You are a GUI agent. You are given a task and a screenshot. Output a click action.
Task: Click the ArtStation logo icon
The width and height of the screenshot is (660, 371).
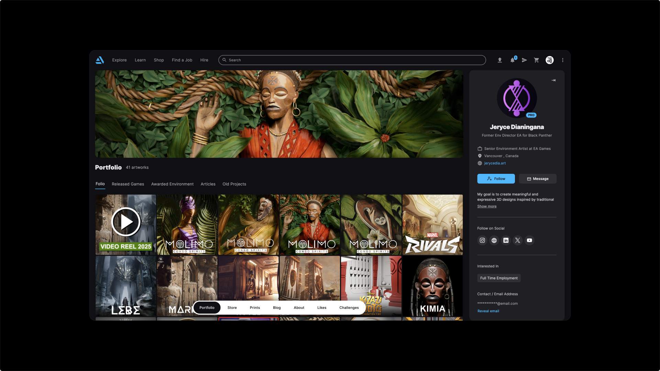(x=100, y=60)
